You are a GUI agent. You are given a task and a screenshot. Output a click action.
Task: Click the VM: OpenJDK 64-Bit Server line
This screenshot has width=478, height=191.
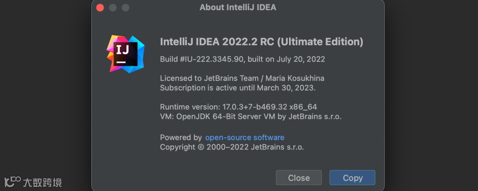[251, 117]
